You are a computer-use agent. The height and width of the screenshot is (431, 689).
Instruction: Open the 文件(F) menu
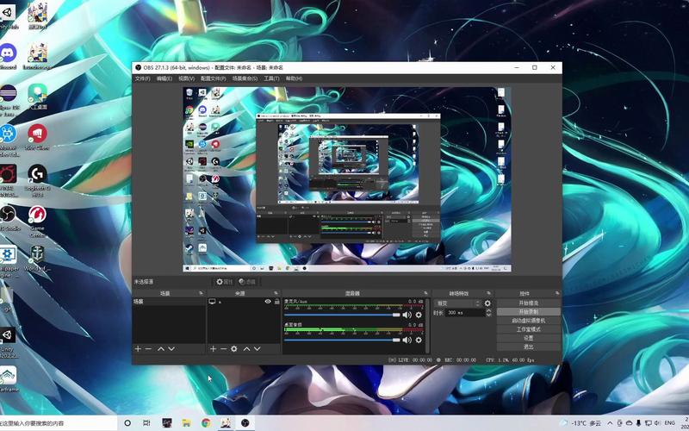142,78
